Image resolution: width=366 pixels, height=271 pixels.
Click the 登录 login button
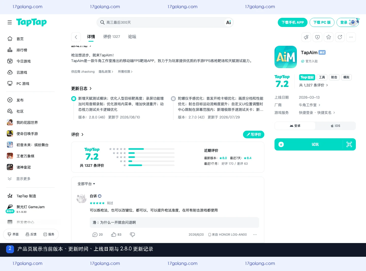point(348,22)
